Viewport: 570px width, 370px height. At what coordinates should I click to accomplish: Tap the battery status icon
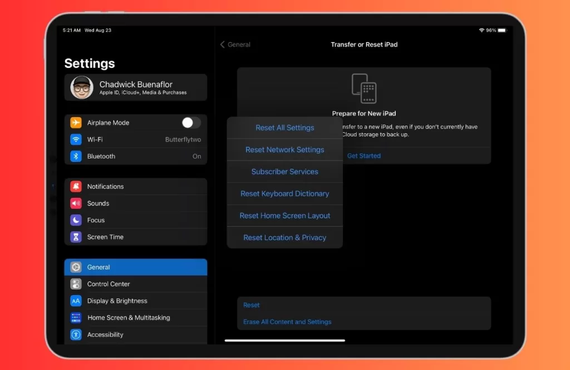pyautogui.click(x=502, y=30)
